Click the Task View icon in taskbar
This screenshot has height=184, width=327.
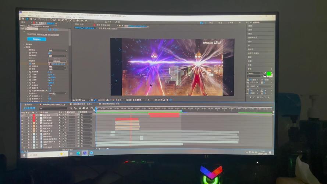(x=71, y=153)
